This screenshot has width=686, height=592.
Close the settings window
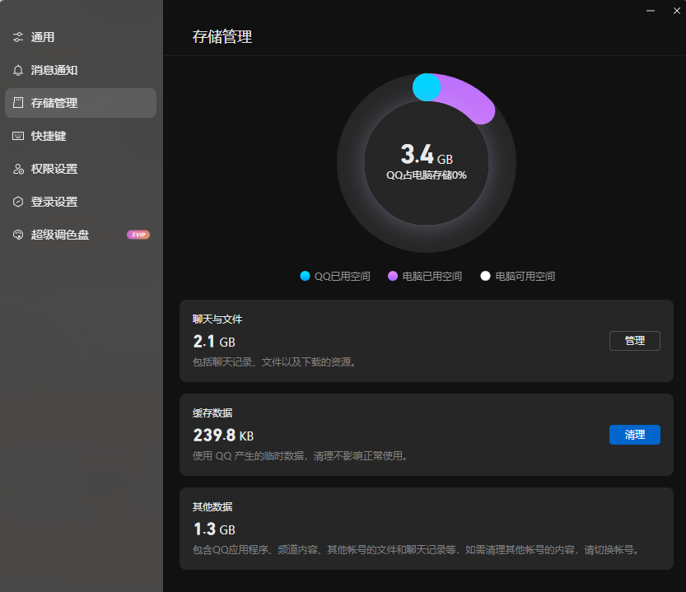676,11
